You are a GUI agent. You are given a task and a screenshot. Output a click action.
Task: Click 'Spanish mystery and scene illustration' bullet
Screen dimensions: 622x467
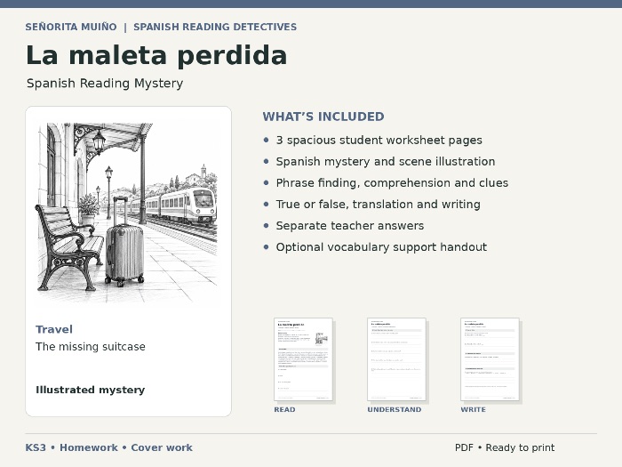point(385,162)
